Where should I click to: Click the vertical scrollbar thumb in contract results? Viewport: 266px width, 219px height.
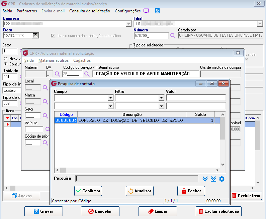click(x=223, y=129)
